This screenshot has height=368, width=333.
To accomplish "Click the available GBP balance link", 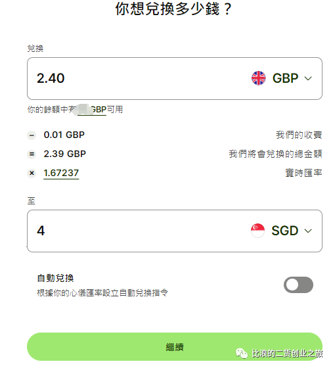I will click(92, 110).
